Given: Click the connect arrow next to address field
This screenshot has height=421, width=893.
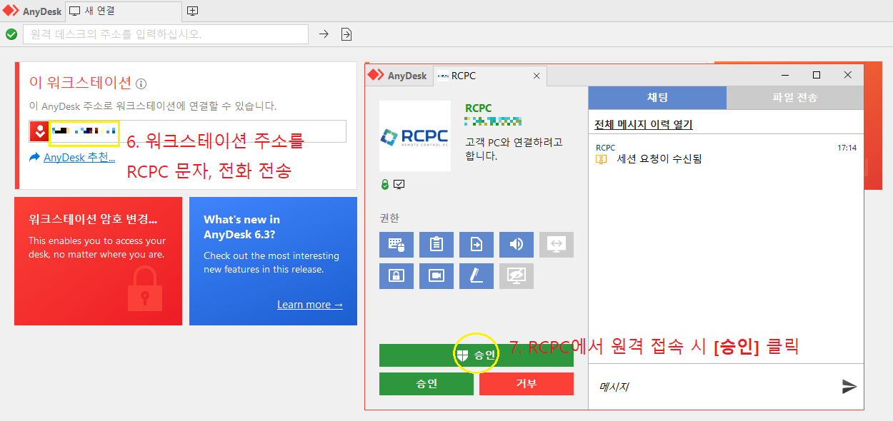Looking at the screenshot, I should click(324, 34).
